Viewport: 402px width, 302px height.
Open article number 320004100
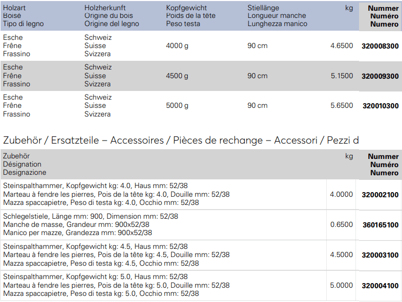[380, 286]
